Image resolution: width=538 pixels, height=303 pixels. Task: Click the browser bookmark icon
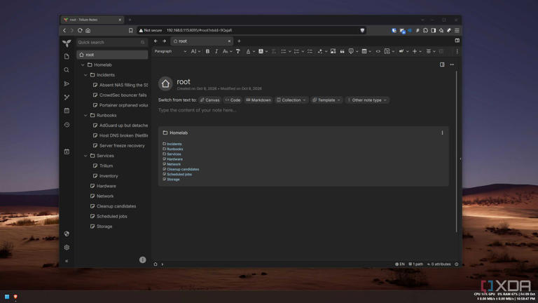[x=131, y=31]
